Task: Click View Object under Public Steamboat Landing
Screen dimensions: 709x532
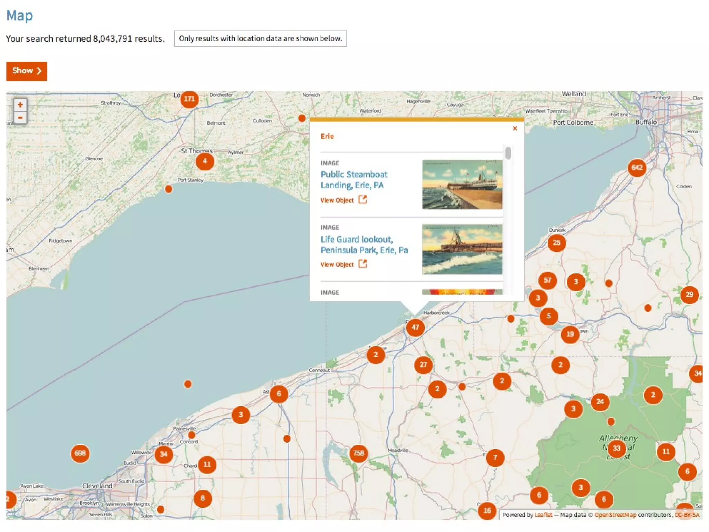Action: pos(337,200)
